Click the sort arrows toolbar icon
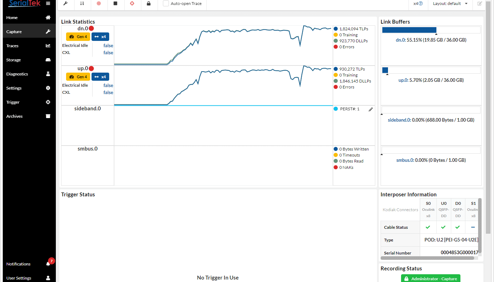Viewport: 494px width, 282px height. click(82, 4)
